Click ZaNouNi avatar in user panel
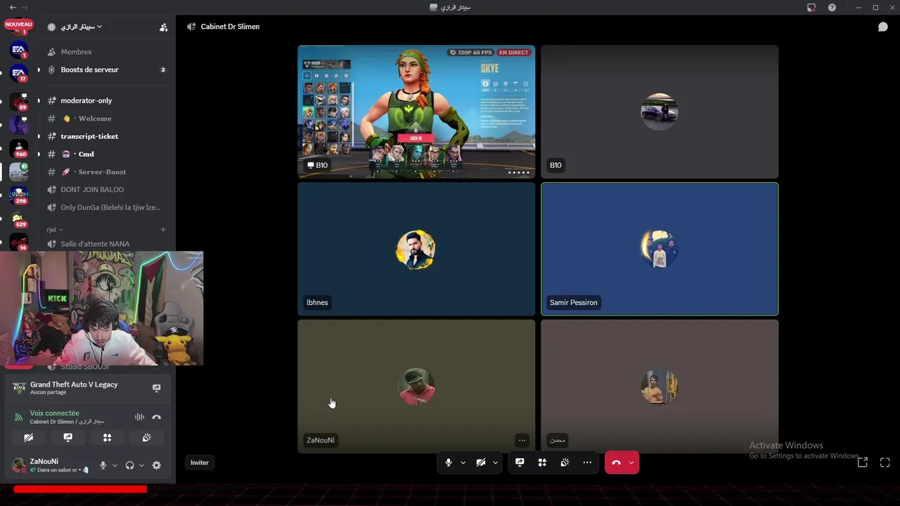This screenshot has height=506, width=900. click(x=19, y=465)
